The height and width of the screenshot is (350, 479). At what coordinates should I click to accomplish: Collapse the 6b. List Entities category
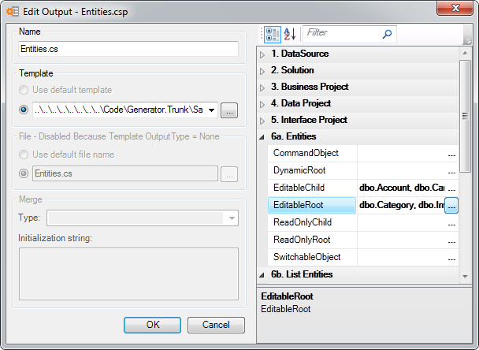point(262,275)
